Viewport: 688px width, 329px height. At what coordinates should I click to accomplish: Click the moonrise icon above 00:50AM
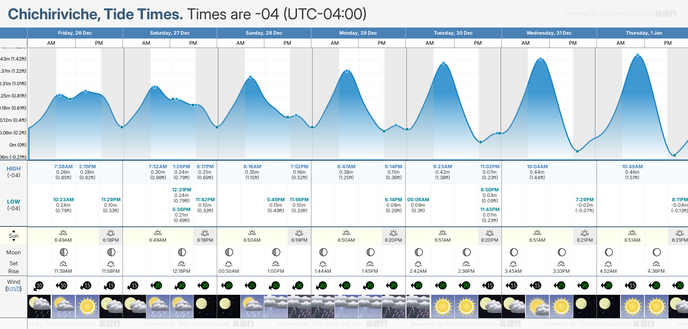[x=229, y=264]
